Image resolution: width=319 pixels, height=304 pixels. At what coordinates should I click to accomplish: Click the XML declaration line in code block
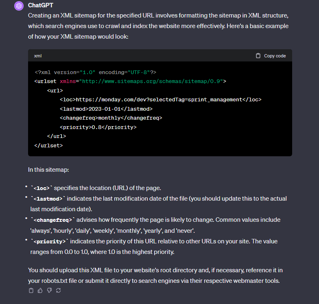96,72
